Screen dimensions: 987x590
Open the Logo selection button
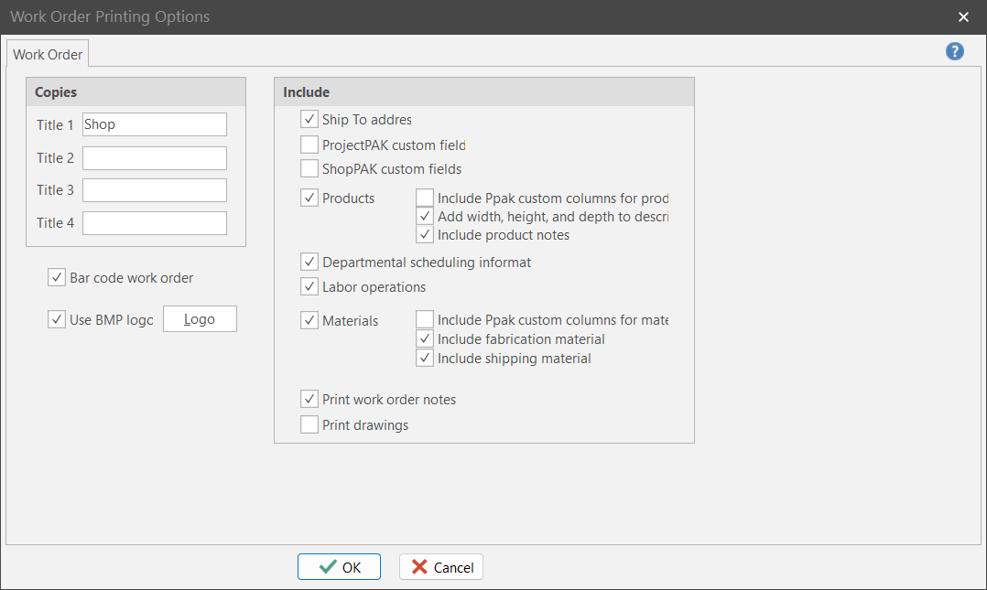[200, 319]
